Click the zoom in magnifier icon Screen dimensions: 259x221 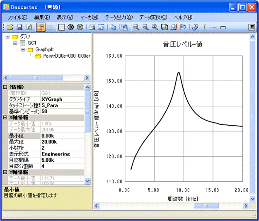click(x=145, y=27)
